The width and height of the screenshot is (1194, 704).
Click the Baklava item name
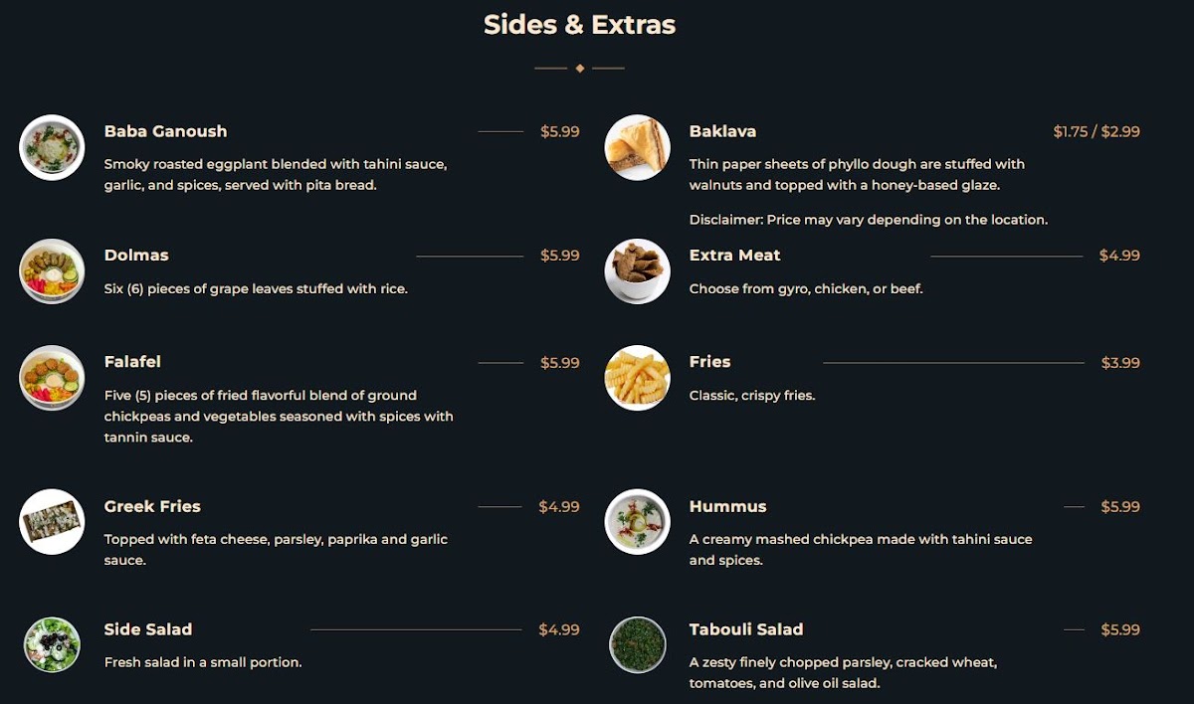722,131
